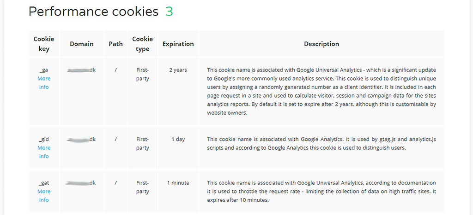The width and height of the screenshot is (473, 215).
Task: Select the _ga cookie key name
Action: (44, 70)
